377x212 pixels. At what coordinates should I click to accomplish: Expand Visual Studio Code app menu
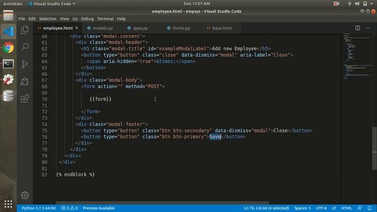point(51,4)
